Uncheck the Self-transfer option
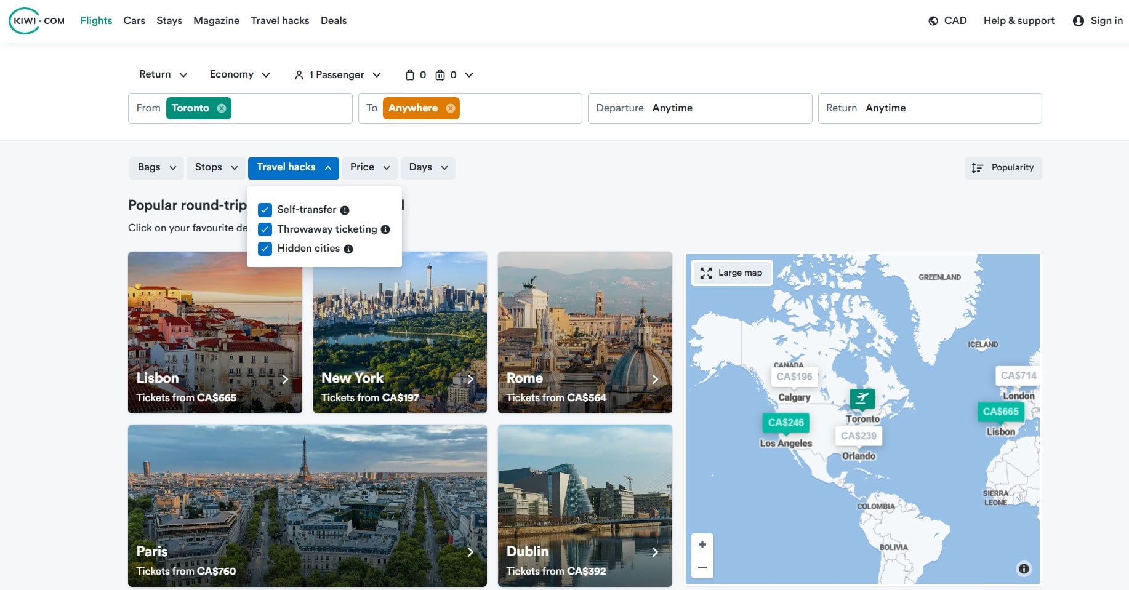This screenshot has width=1129, height=590. [265, 210]
